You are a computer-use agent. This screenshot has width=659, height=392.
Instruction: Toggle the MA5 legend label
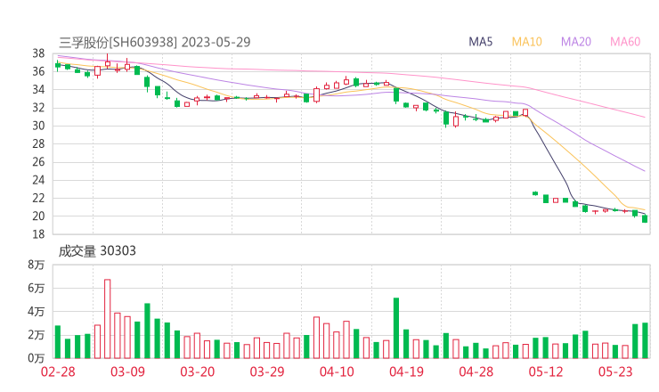pos(481,42)
